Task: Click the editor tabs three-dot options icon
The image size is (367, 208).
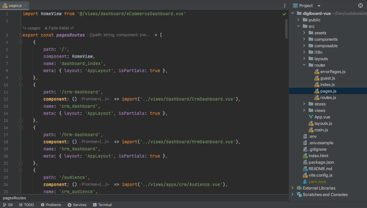Action: pos(284,5)
